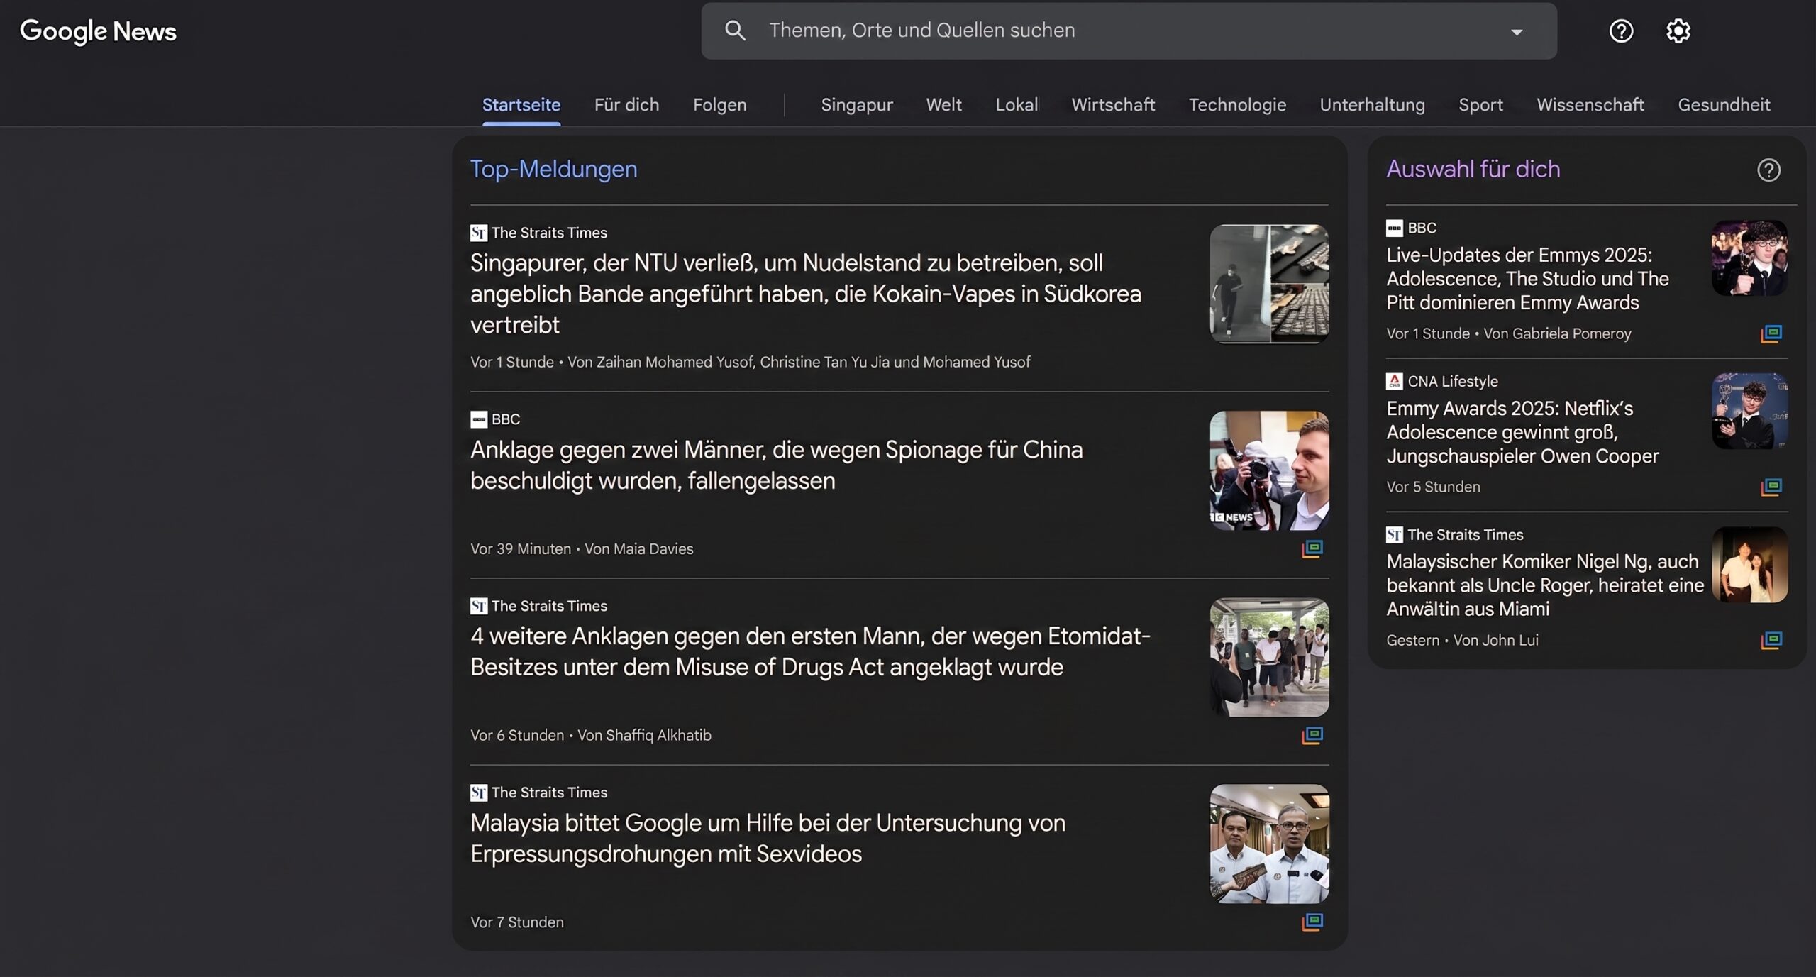1816x977 pixels.
Task: Open the Live-Updates der Emmys 2025 article
Action: [x=1527, y=279]
